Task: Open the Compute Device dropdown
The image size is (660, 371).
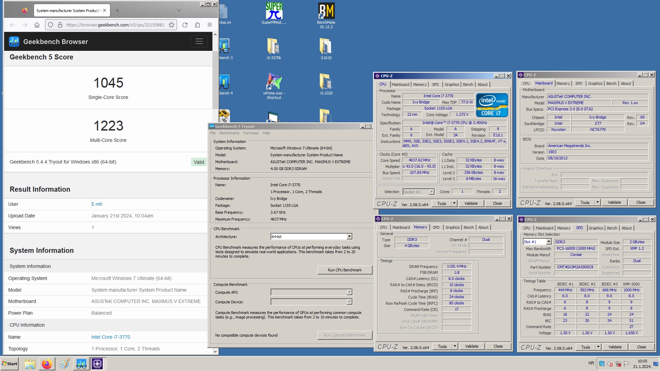Action: click(349, 302)
